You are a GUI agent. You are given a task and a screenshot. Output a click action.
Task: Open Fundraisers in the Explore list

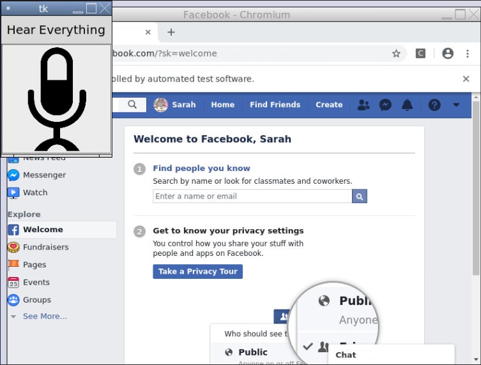point(46,247)
